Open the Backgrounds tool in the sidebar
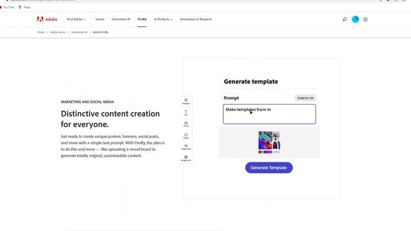This screenshot has width=411, height=231. point(186,158)
